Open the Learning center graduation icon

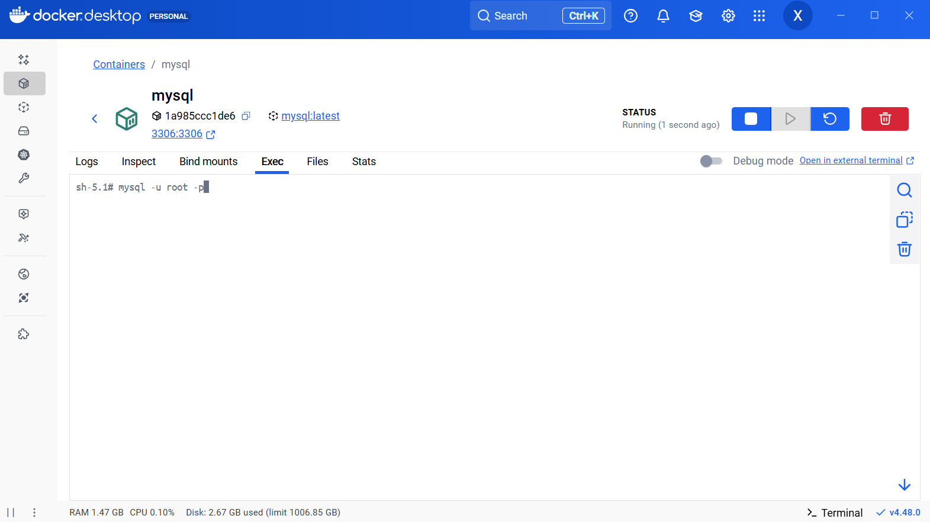696,16
